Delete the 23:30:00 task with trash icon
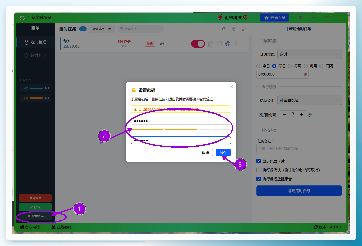Viewport: 362px width, 246px height. click(236, 44)
